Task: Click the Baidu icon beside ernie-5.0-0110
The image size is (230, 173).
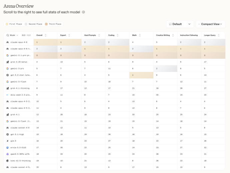Action: tap(7, 147)
